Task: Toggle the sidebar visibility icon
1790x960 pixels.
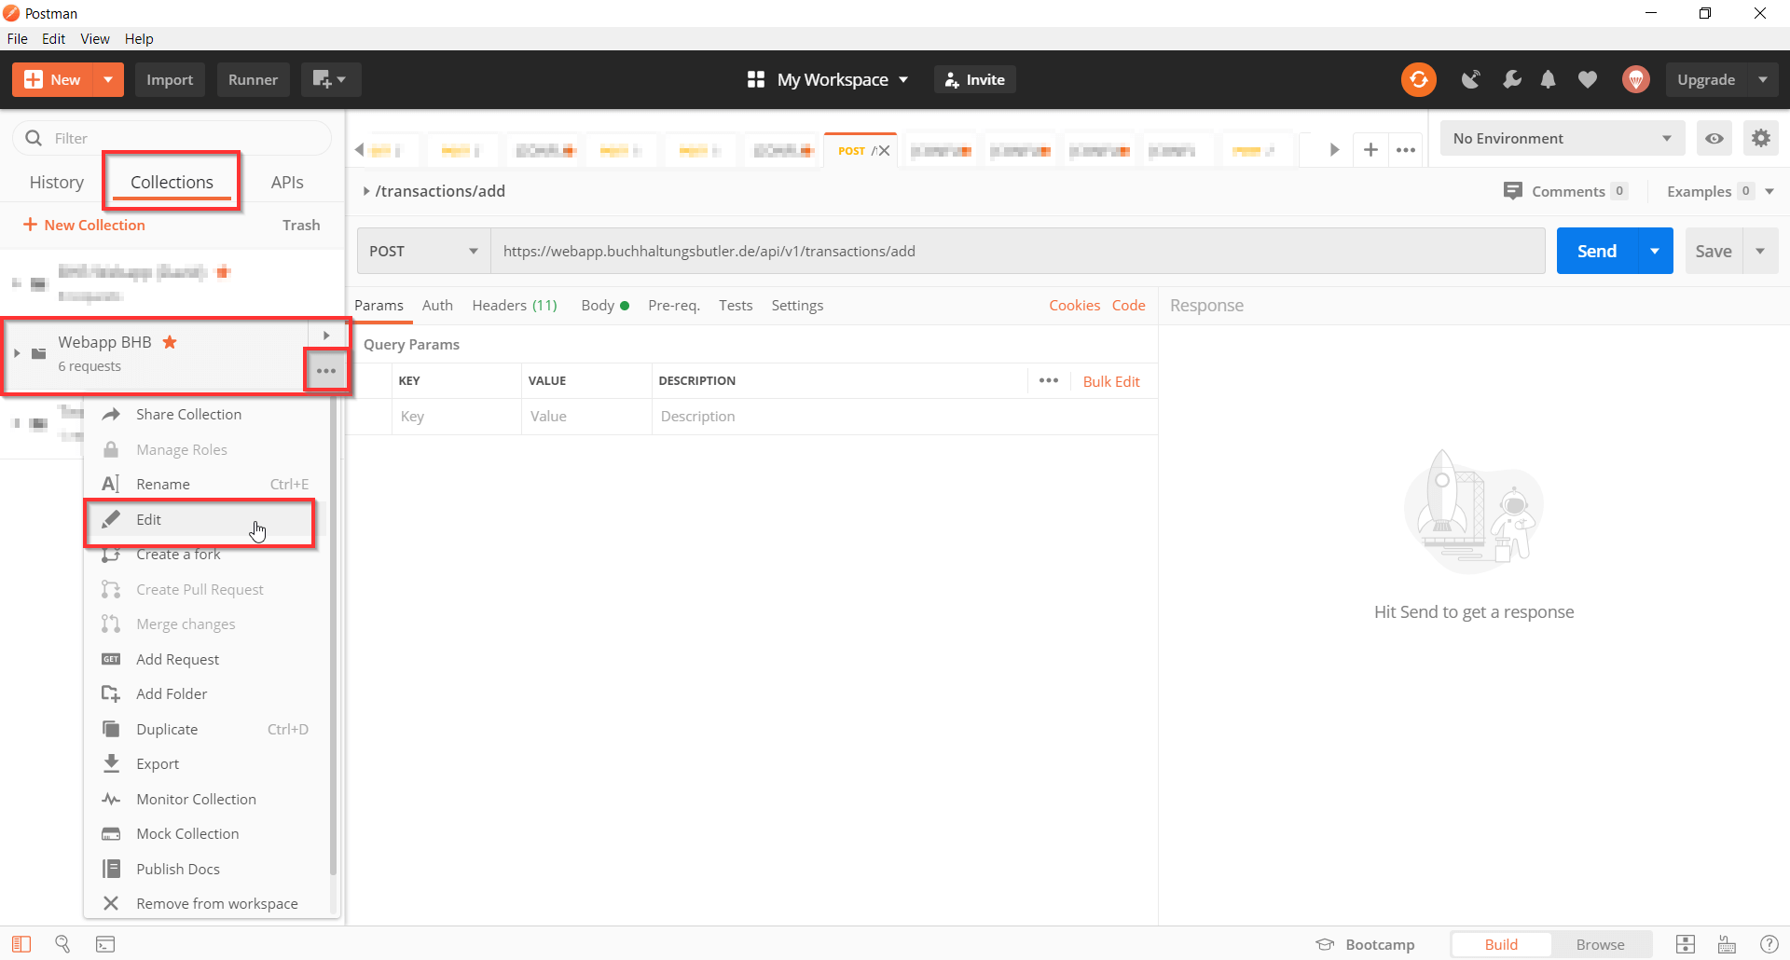Action: [21, 944]
